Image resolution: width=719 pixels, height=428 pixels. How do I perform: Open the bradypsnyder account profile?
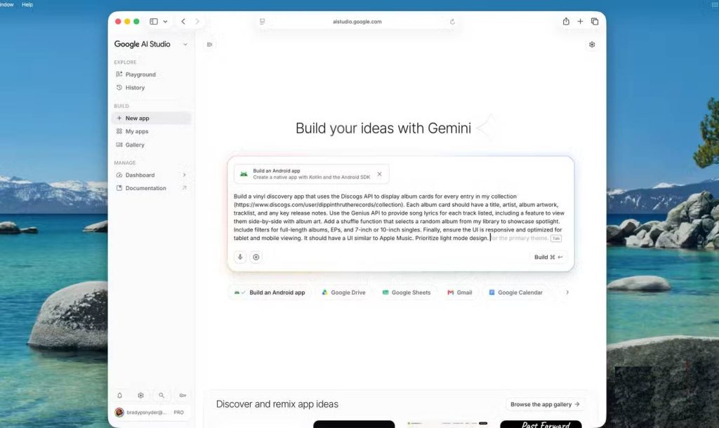[140, 413]
